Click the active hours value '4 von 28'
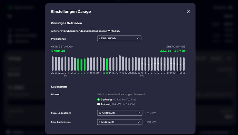Viewport: 238px width, 135px height. [x=58, y=51]
